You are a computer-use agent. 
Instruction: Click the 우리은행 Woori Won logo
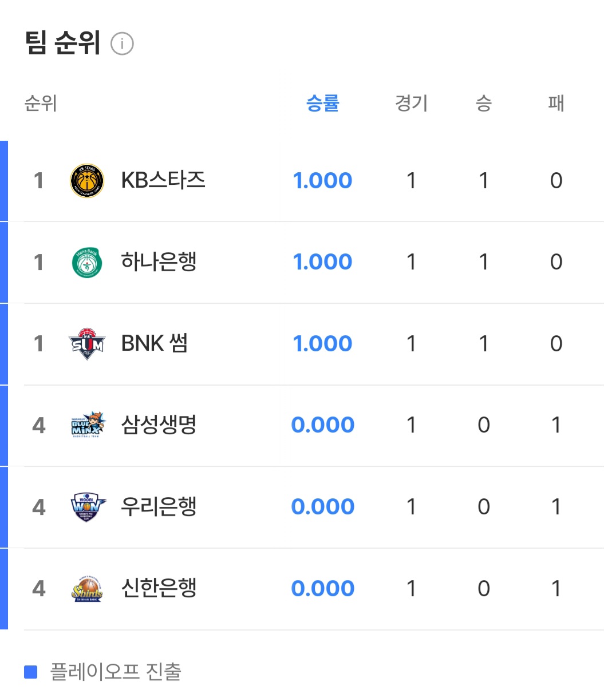coord(87,507)
